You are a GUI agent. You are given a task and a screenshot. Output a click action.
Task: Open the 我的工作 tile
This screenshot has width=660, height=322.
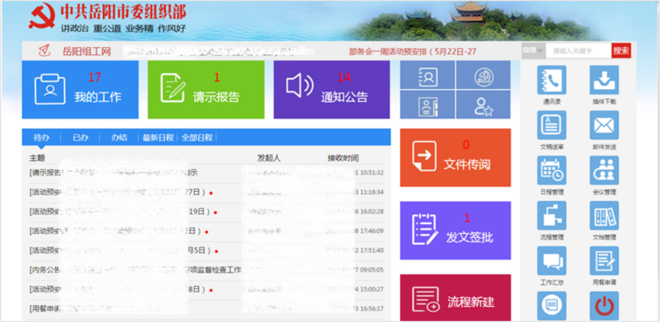pos(80,90)
